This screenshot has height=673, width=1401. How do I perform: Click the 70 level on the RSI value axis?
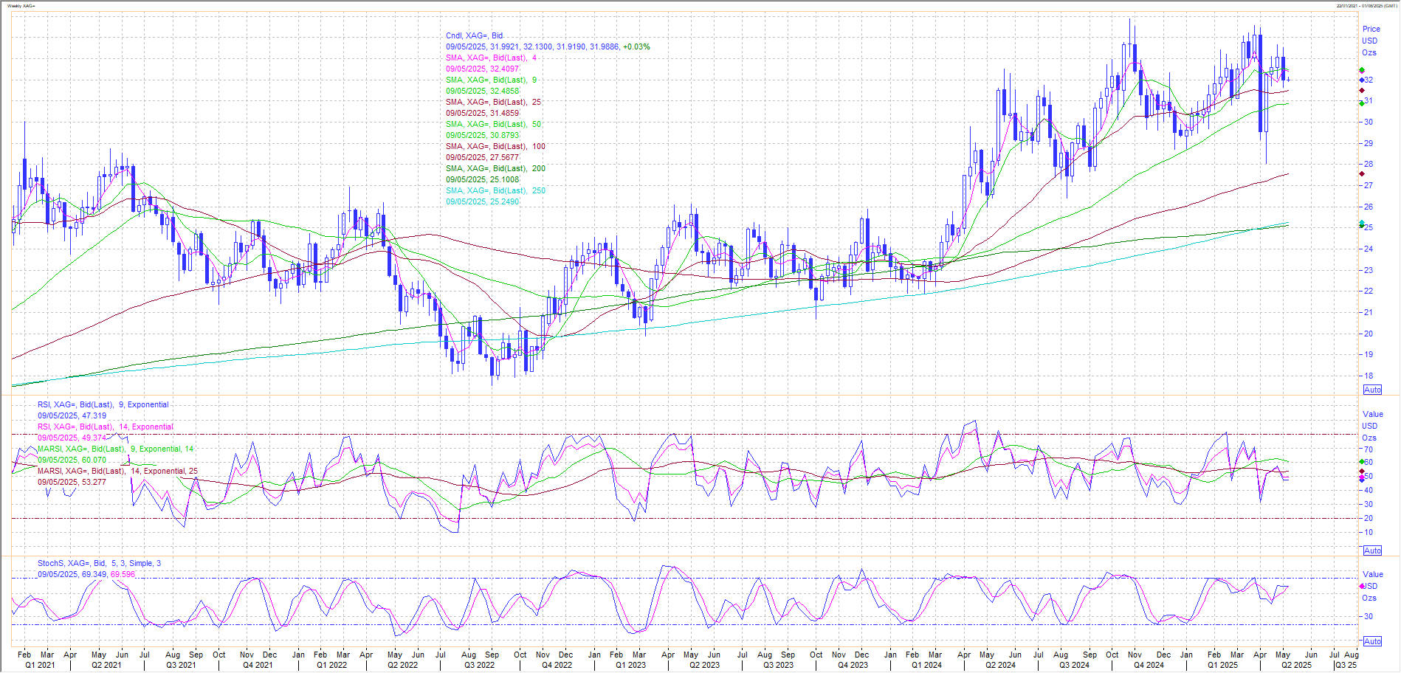tap(1368, 449)
